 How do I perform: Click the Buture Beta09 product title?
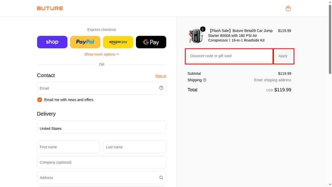click(x=240, y=35)
